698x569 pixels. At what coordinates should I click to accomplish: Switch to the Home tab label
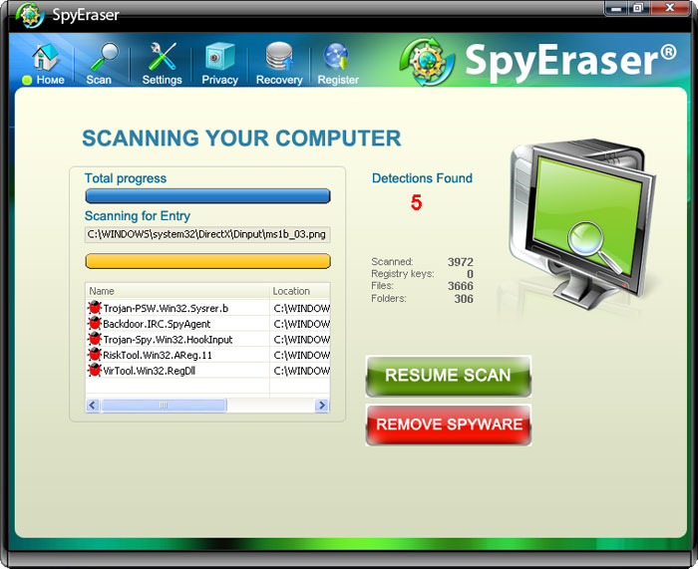50,80
